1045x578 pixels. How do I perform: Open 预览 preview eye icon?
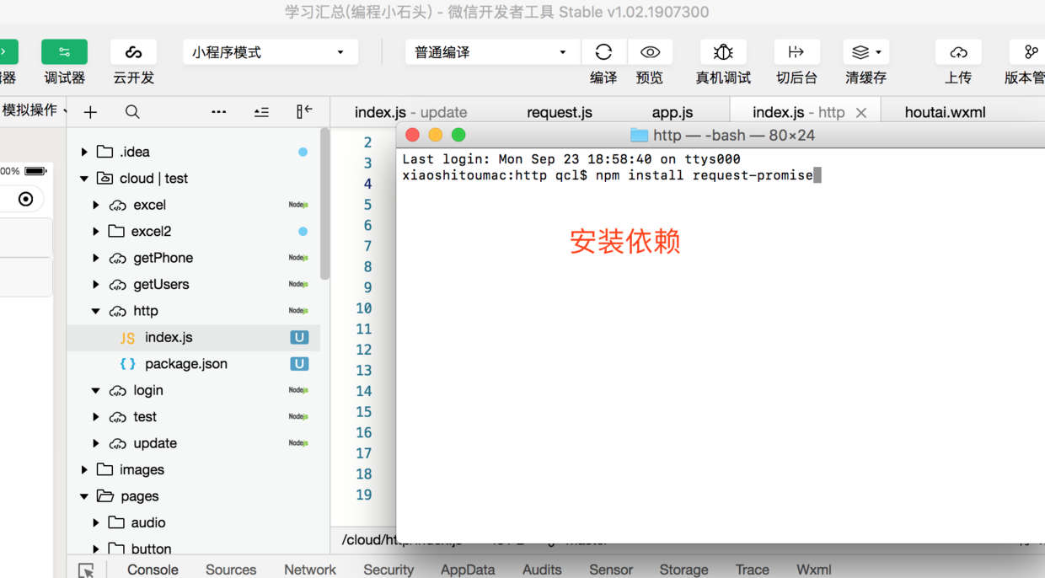coord(650,52)
